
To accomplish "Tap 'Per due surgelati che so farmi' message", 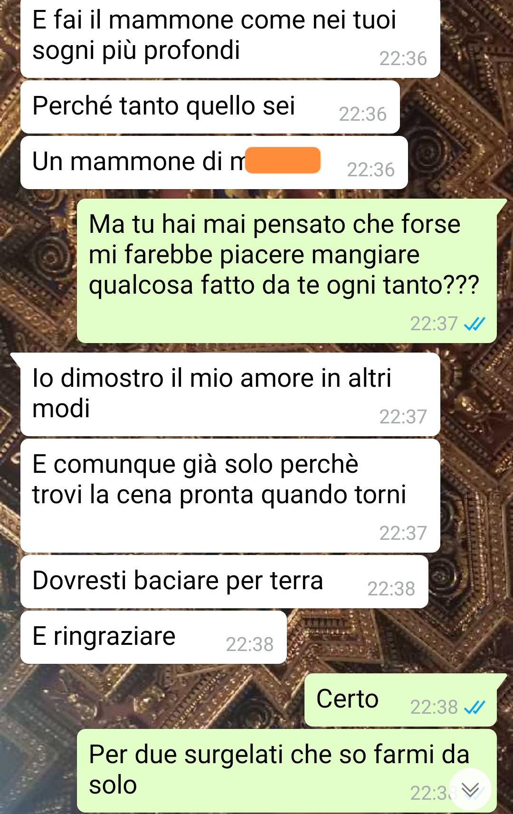I will tap(287, 771).
